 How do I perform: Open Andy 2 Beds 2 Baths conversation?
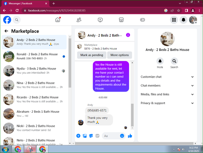click(34, 42)
